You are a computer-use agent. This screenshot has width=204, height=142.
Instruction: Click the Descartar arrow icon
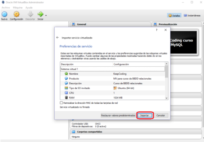point(30,14)
